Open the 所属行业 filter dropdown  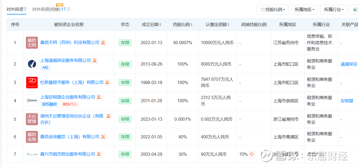coord(334,10)
